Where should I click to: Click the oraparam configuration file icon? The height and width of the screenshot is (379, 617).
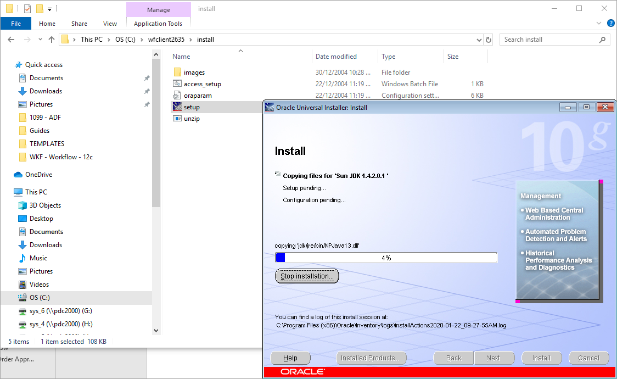point(178,95)
